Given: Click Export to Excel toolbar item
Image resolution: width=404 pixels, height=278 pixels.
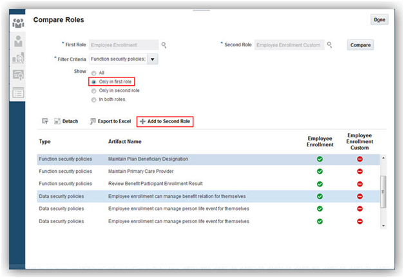Looking at the screenshot, I should point(110,121).
